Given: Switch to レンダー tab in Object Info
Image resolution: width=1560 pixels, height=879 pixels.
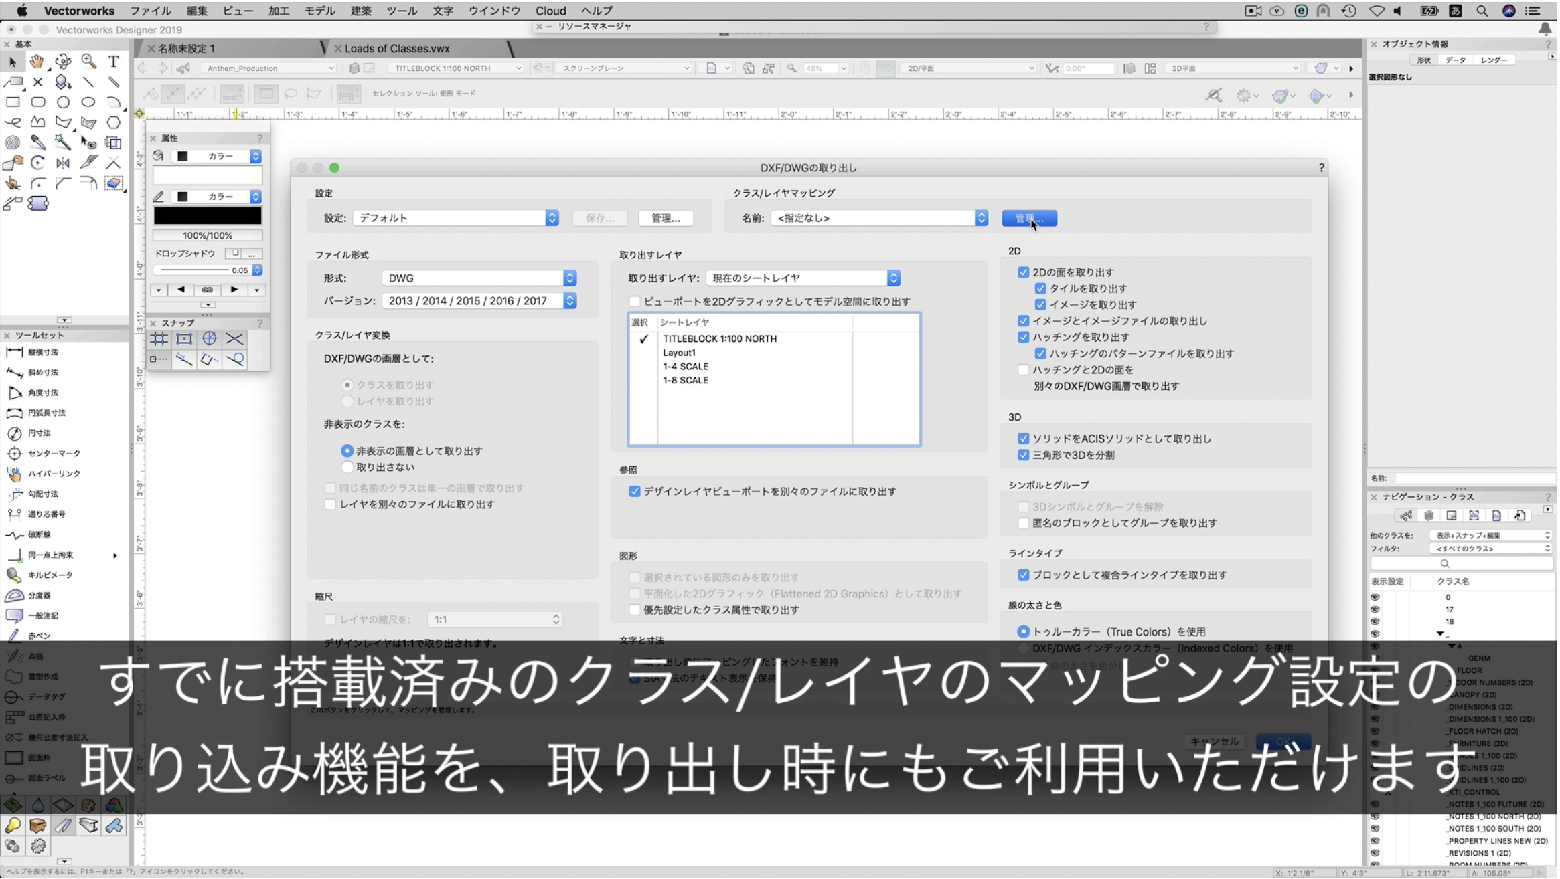Looking at the screenshot, I should tap(1496, 60).
